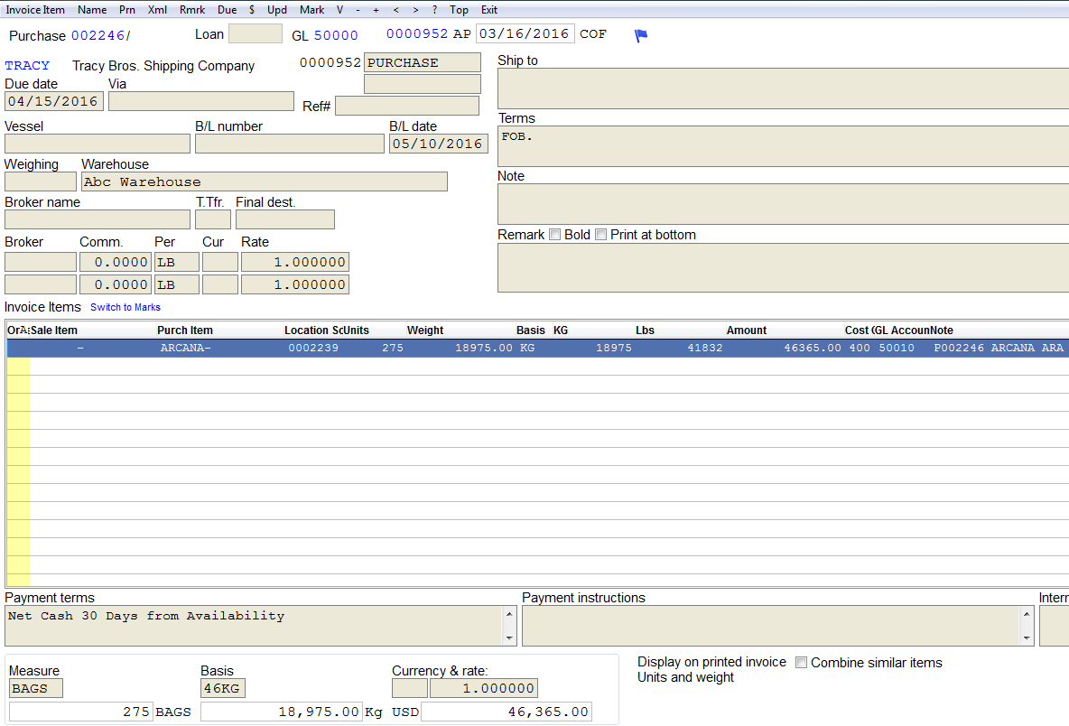Edit the B/L date 05/10/2016 field
The height and width of the screenshot is (726, 1069).
pos(439,144)
